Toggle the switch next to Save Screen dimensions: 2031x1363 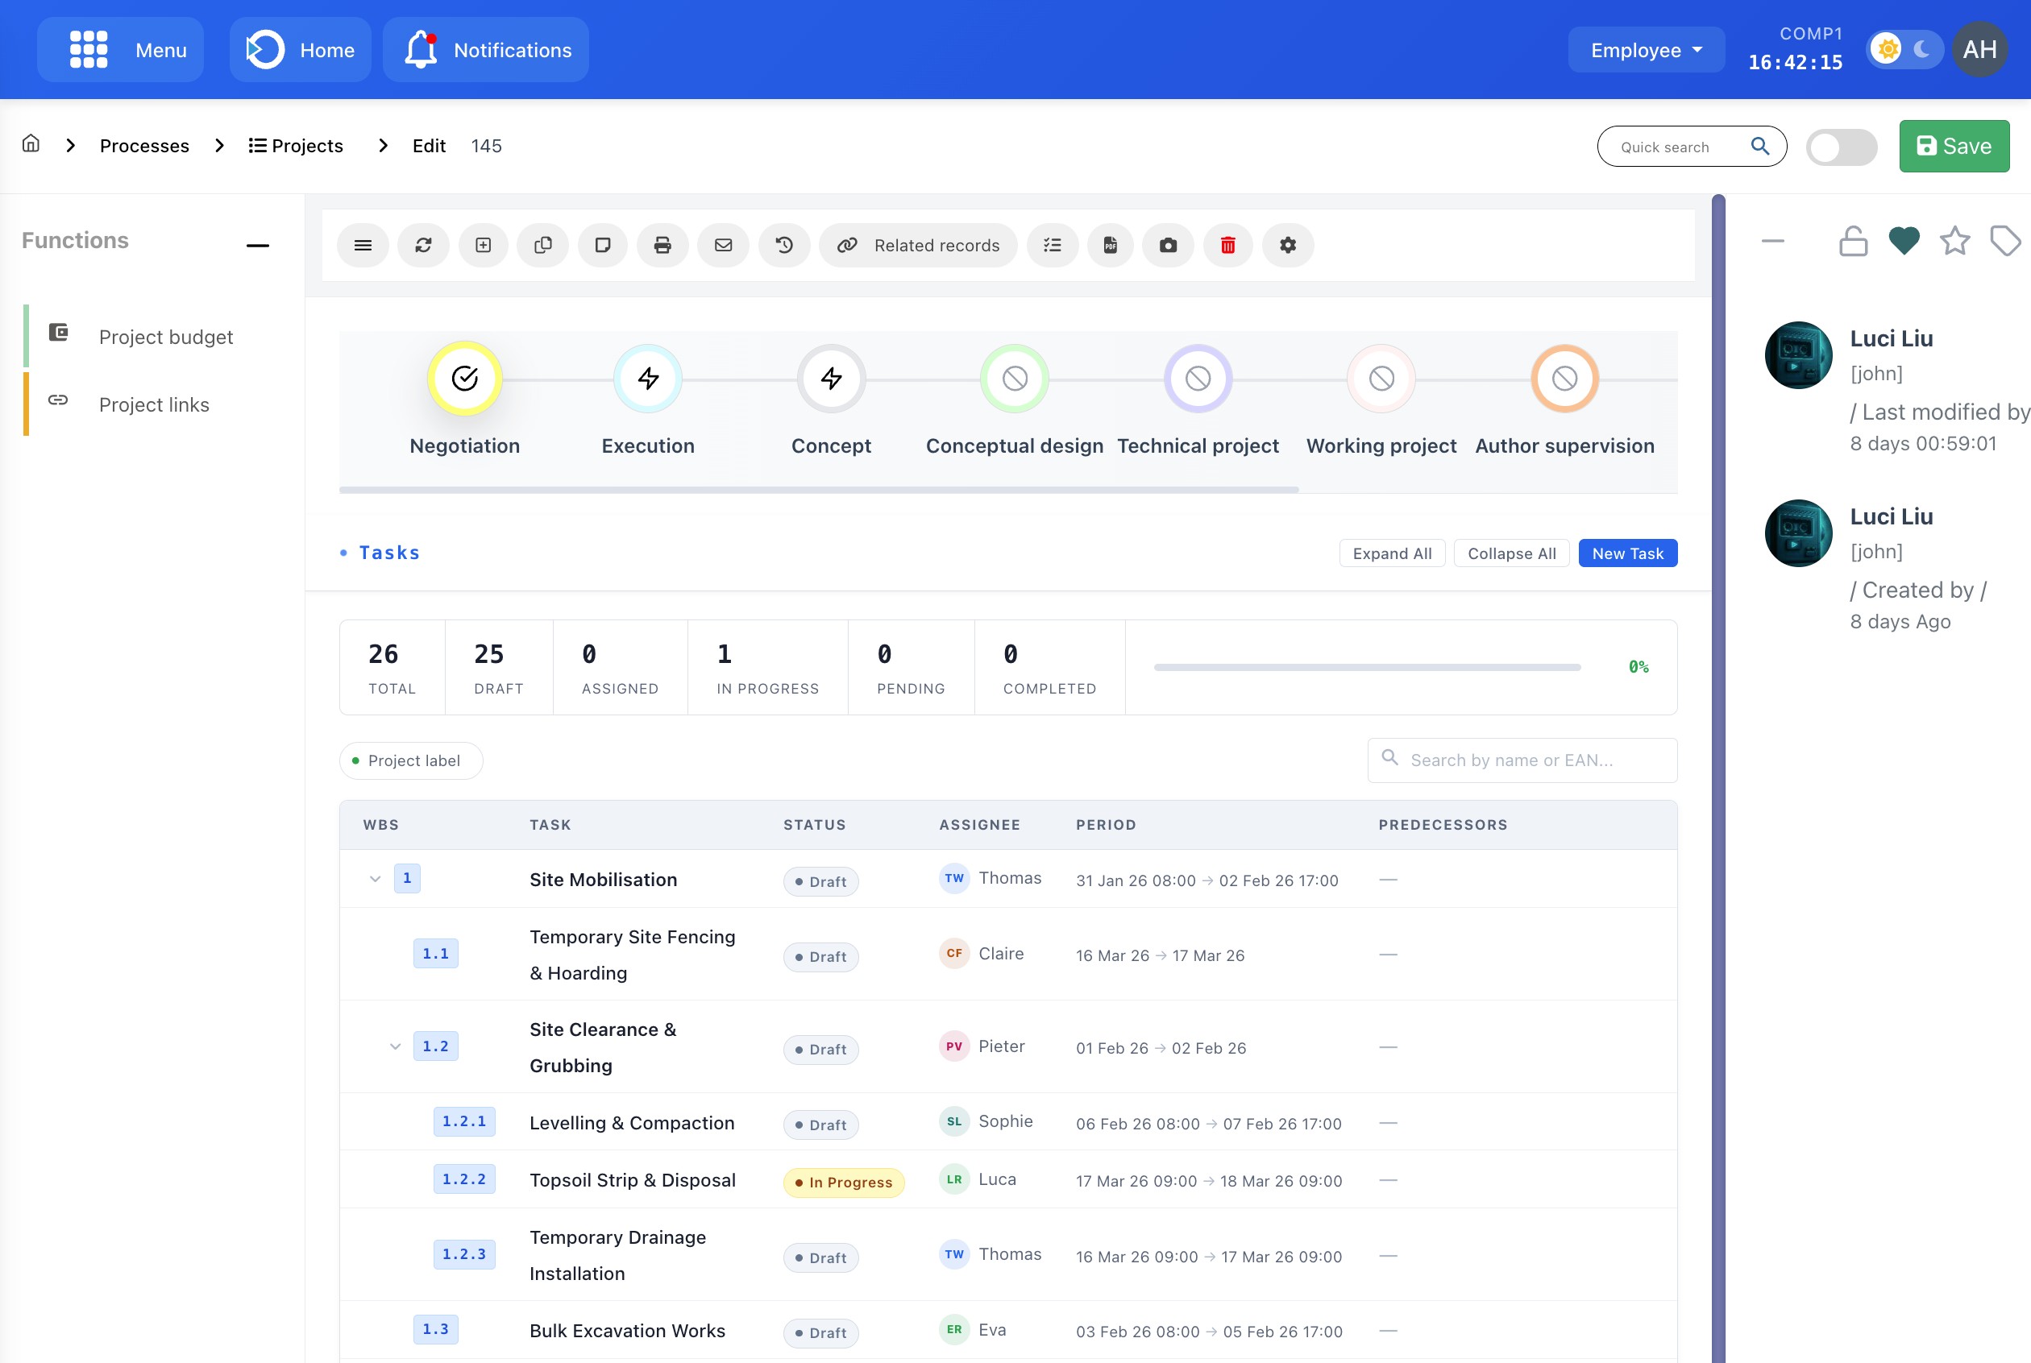pos(1841,147)
